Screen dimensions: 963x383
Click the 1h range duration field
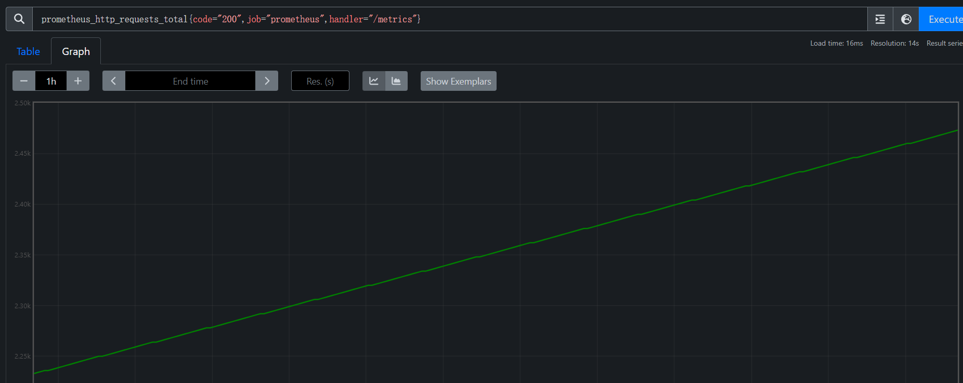51,81
